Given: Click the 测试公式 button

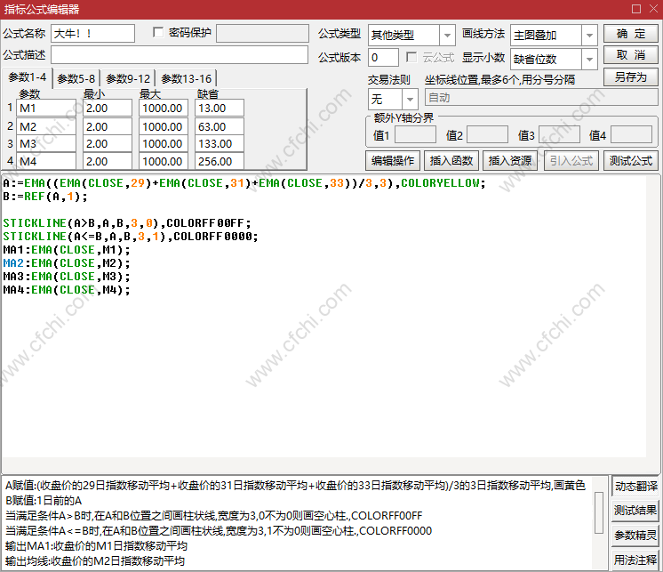Looking at the screenshot, I should tap(630, 161).
